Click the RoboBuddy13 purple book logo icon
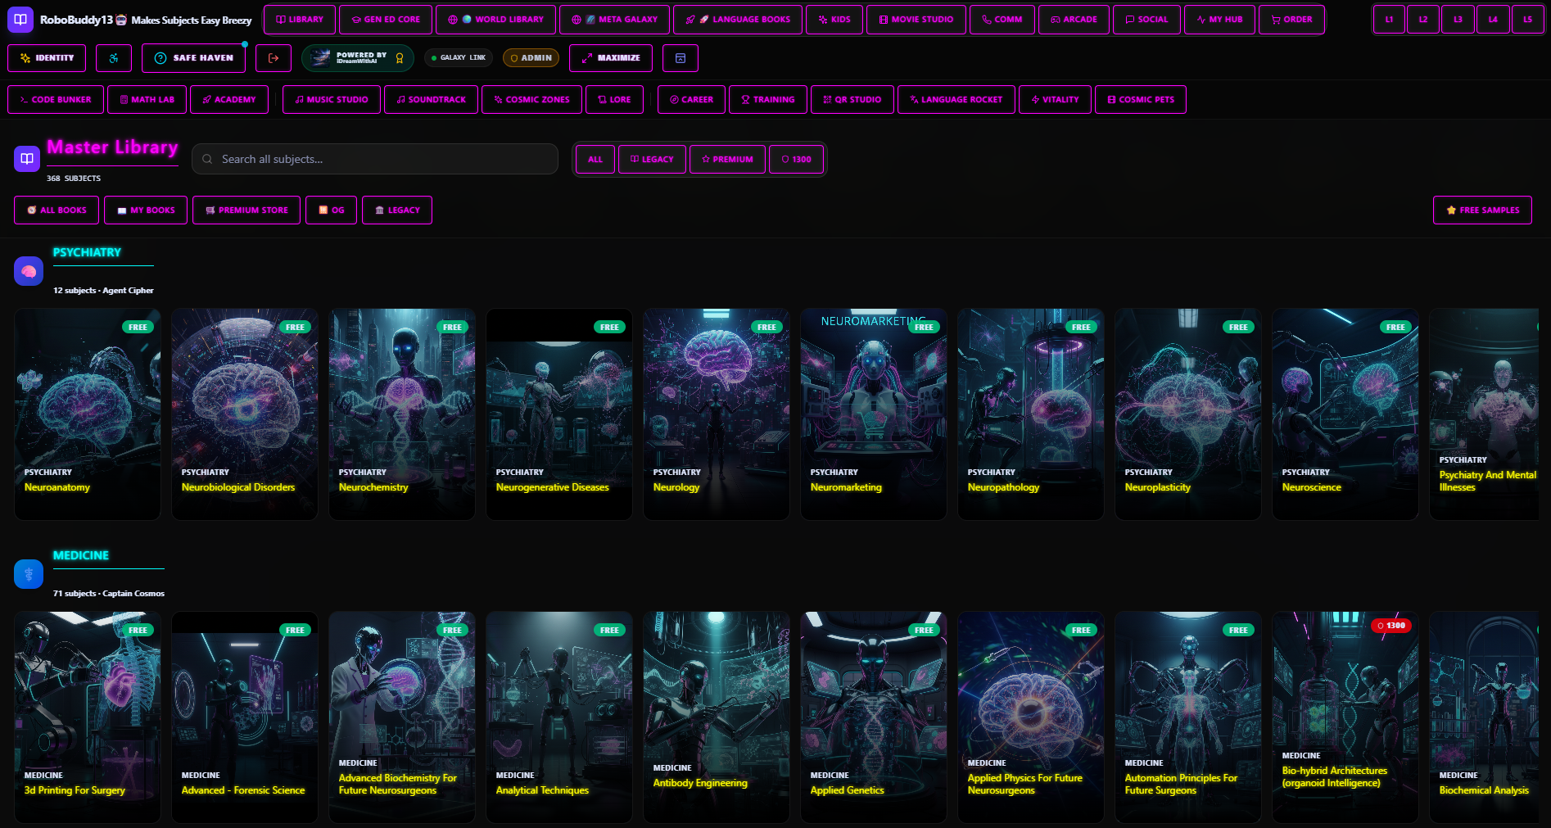The image size is (1551, 828). point(20,19)
